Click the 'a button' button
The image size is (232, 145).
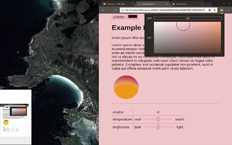click(119, 17)
